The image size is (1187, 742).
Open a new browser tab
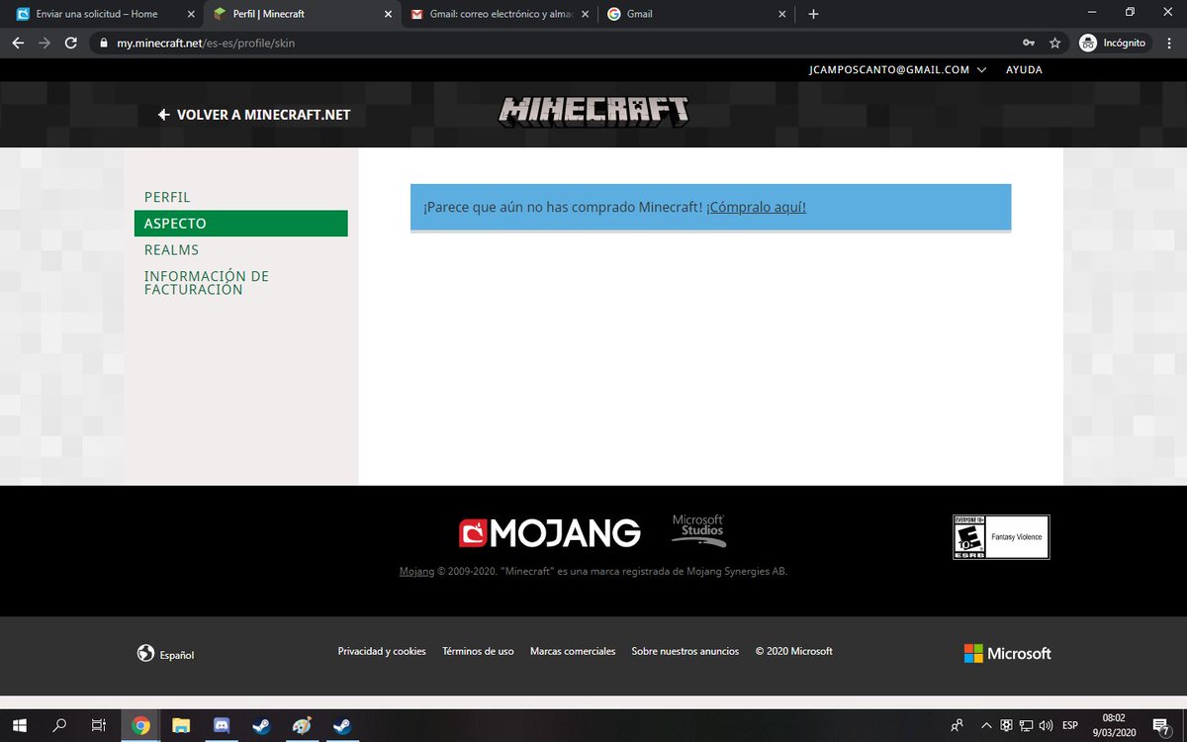(813, 14)
